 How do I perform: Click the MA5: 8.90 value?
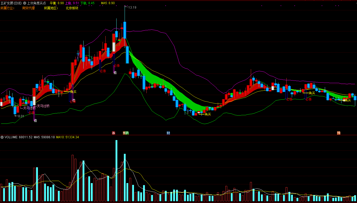pyautogui.click(x=108, y=3)
